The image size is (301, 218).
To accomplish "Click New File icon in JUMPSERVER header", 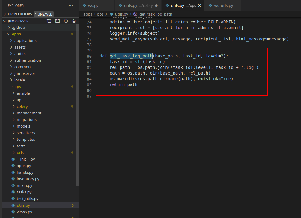I will point(49,21).
